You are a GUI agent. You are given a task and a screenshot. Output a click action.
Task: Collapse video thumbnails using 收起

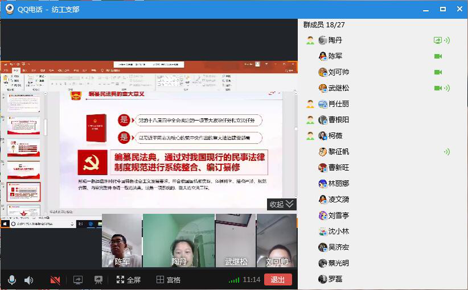click(281, 204)
